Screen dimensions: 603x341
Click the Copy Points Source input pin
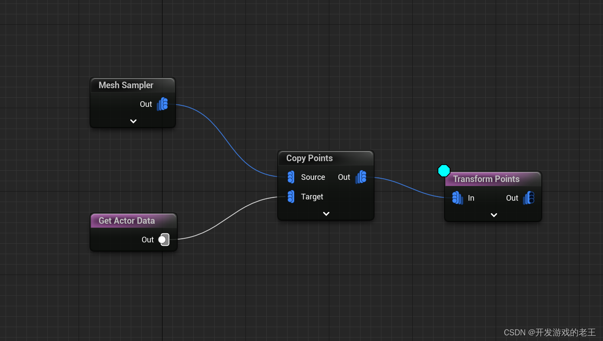[291, 177]
